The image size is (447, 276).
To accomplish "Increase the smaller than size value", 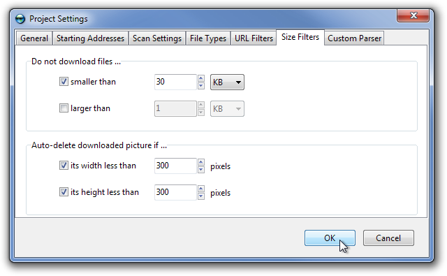I will pos(201,78).
